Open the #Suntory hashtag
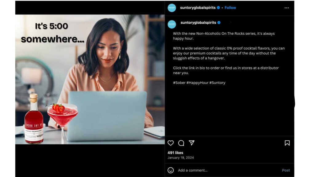315x177 pixels. [x=217, y=83]
